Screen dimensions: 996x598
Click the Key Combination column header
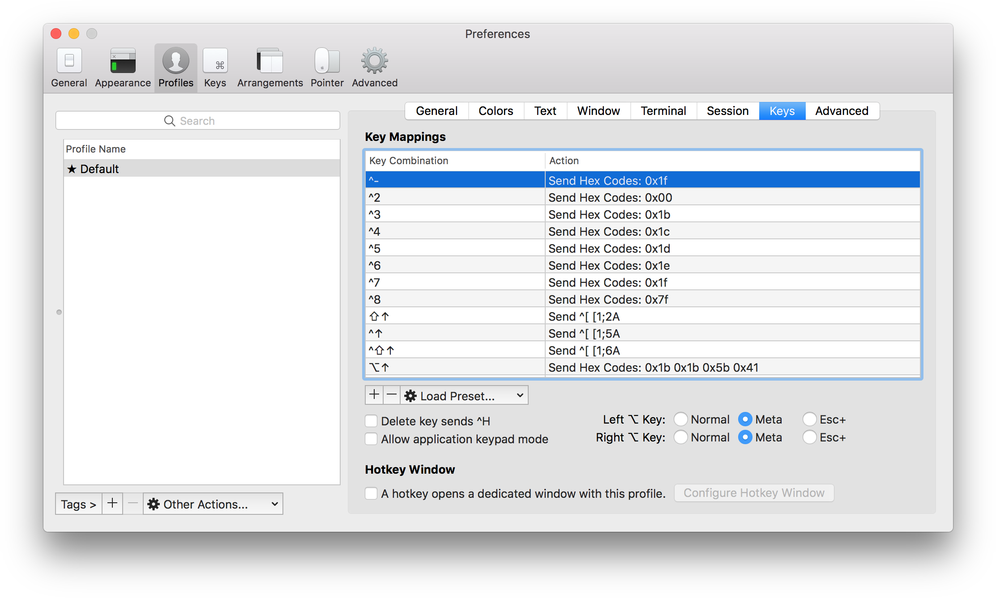click(455, 161)
